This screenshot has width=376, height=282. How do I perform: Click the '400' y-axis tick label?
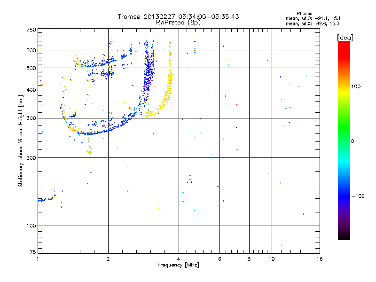[x=31, y=90]
